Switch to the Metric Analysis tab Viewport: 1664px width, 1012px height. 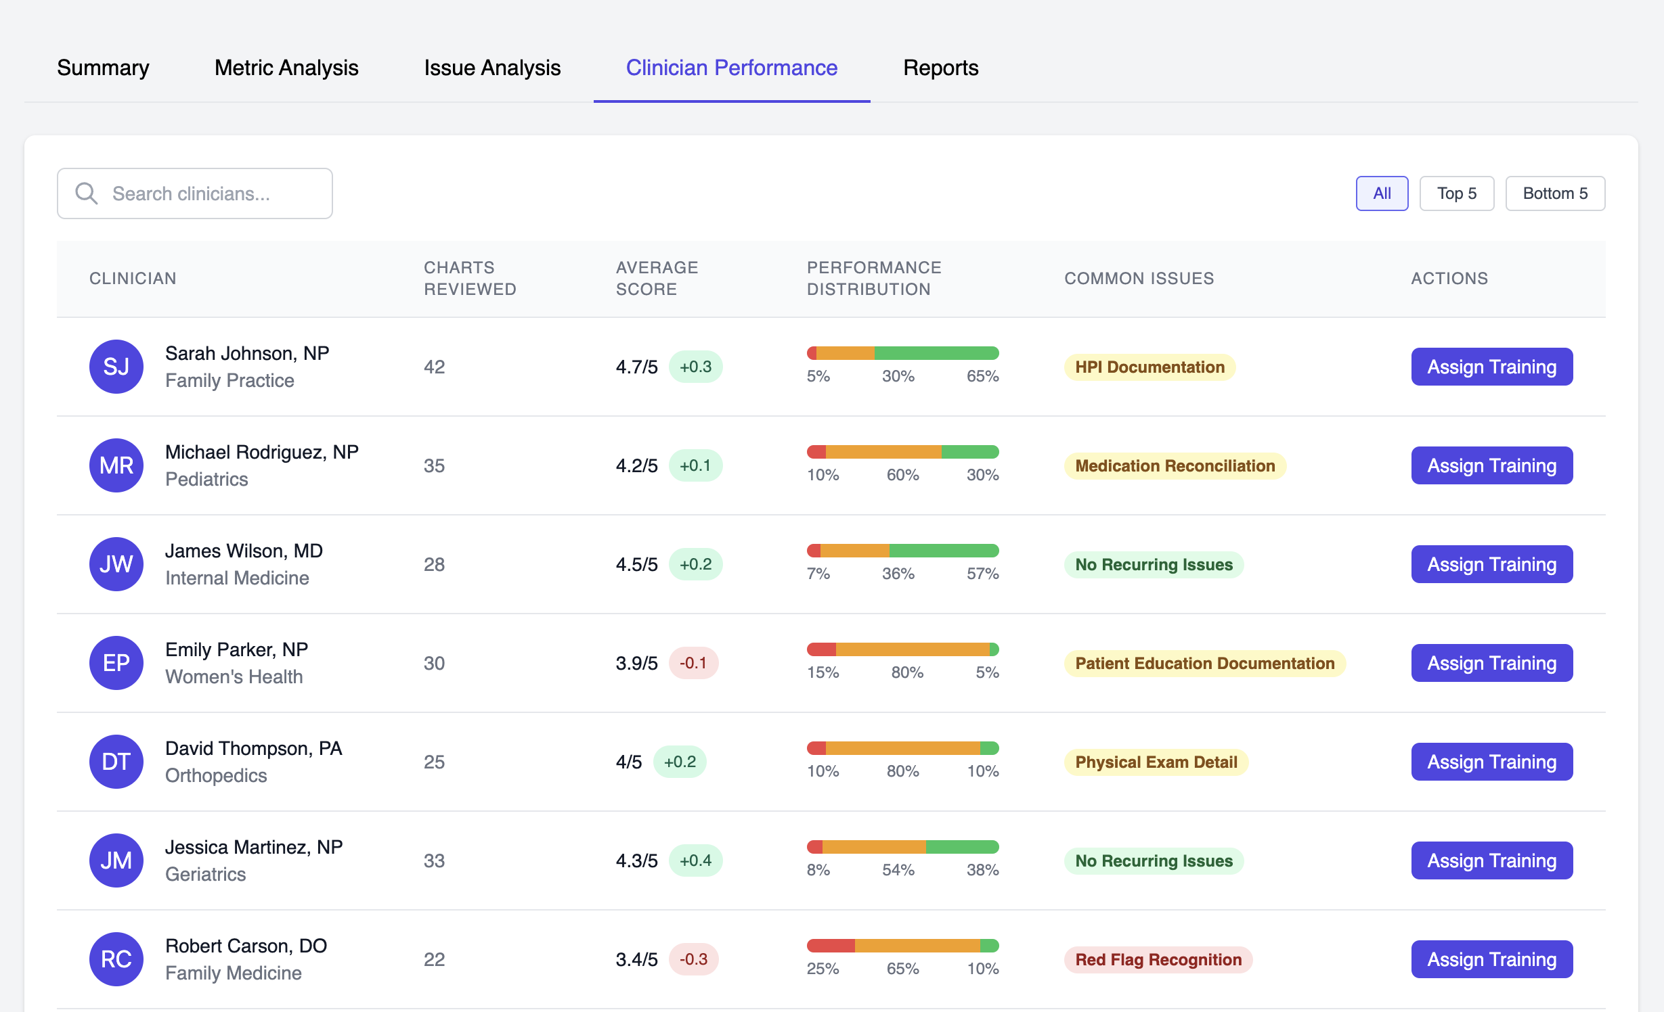tap(285, 68)
